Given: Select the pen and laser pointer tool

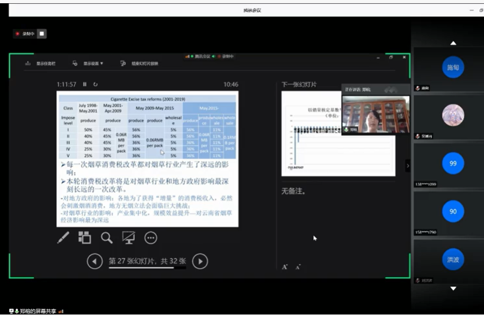Looking at the screenshot, I should [x=63, y=238].
